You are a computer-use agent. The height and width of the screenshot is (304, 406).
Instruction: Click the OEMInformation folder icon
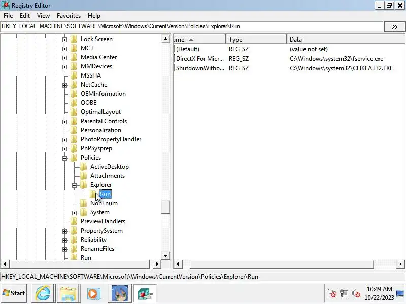(x=74, y=94)
